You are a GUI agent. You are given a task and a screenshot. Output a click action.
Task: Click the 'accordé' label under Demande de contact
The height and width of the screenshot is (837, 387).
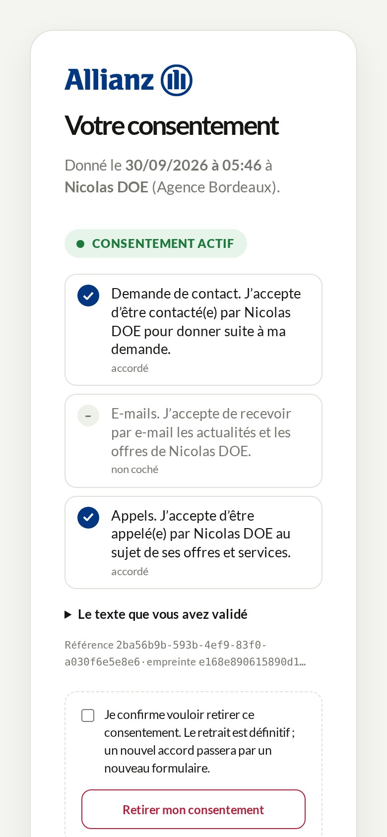click(130, 368)
